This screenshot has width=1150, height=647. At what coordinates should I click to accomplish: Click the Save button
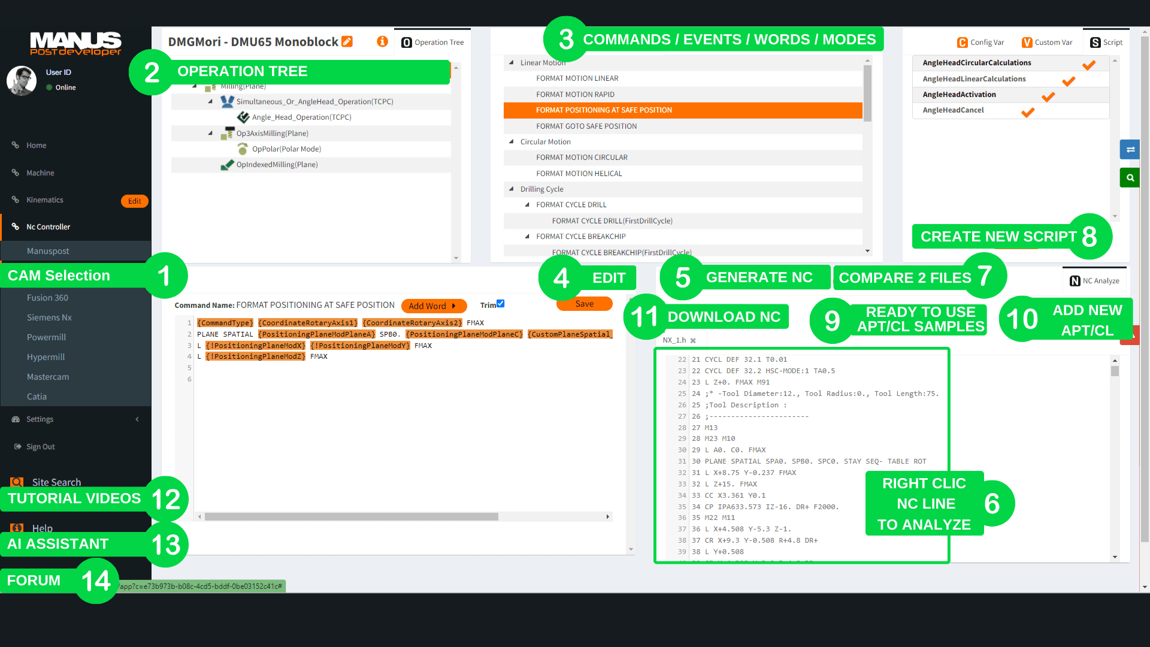tap(584, 304)
